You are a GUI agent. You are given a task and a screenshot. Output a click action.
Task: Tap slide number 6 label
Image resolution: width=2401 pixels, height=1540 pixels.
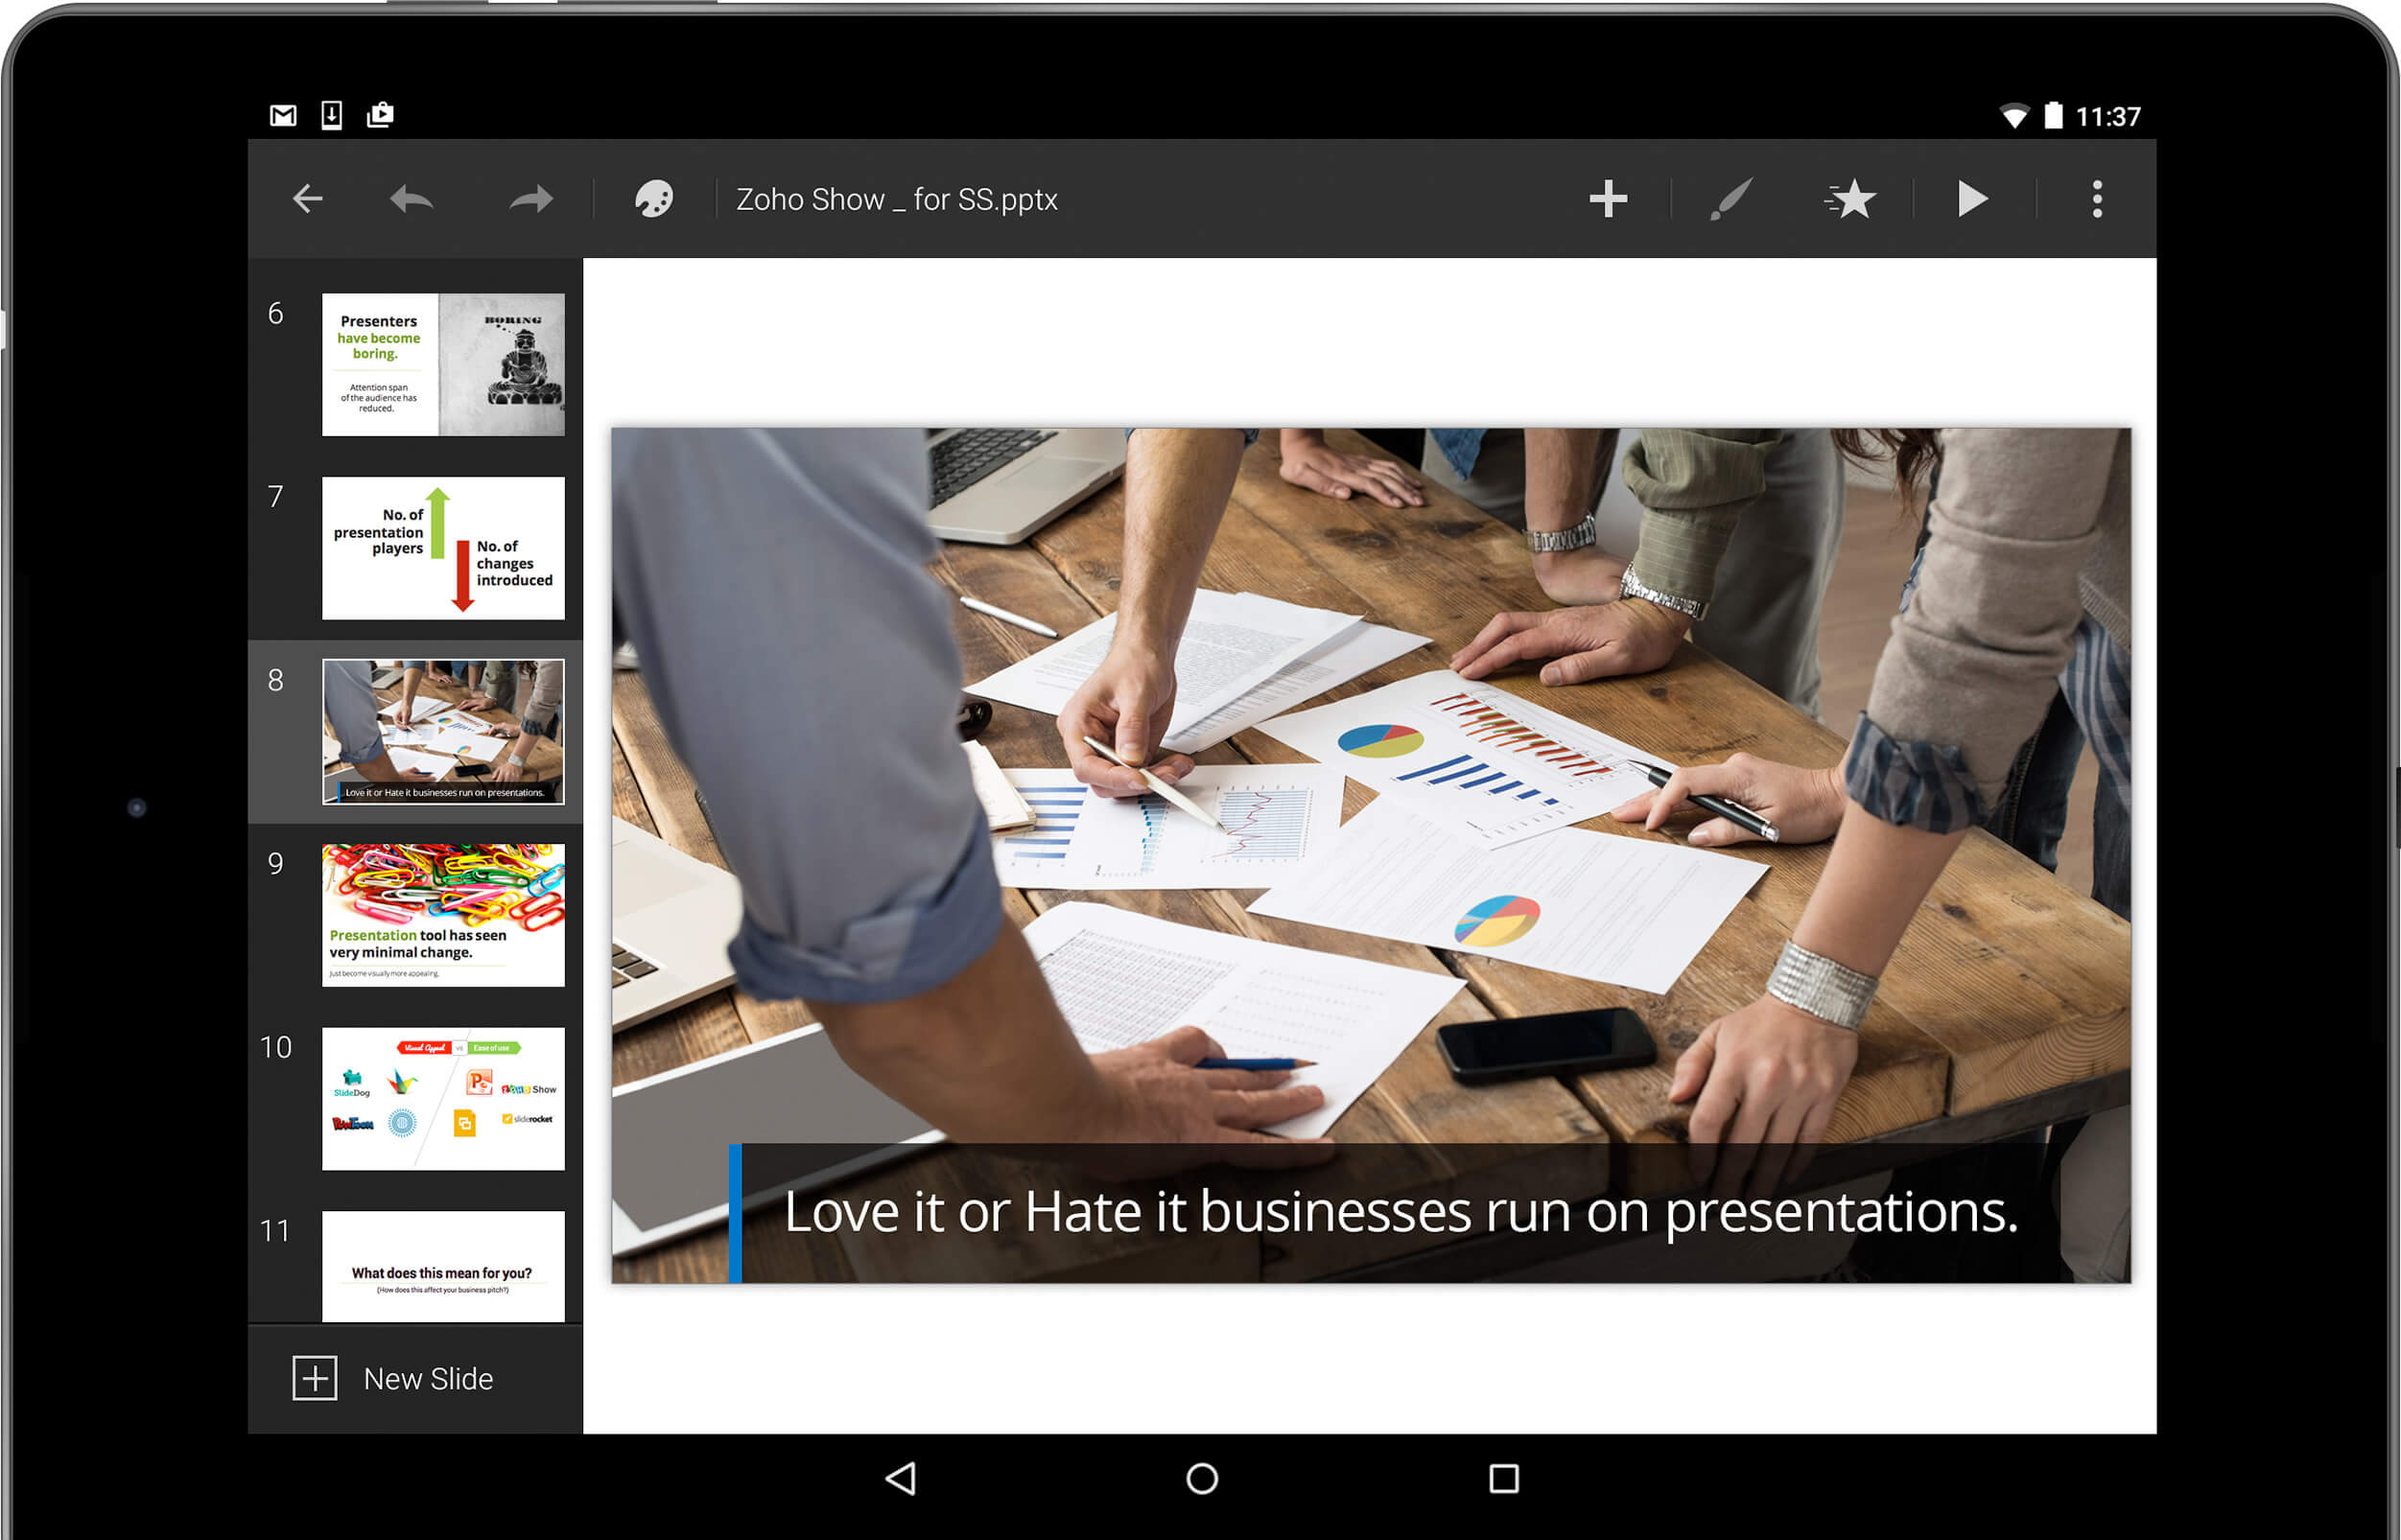(275, 314)
